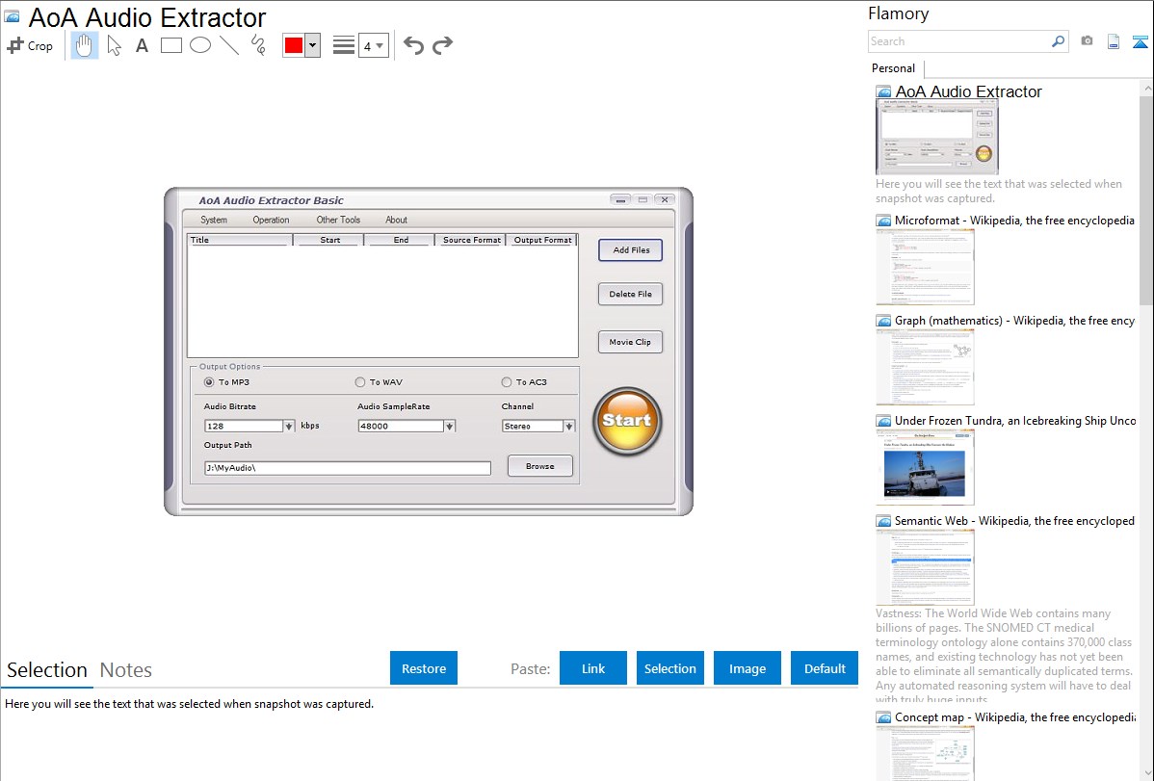Click the red color swatch

(294, 45)
